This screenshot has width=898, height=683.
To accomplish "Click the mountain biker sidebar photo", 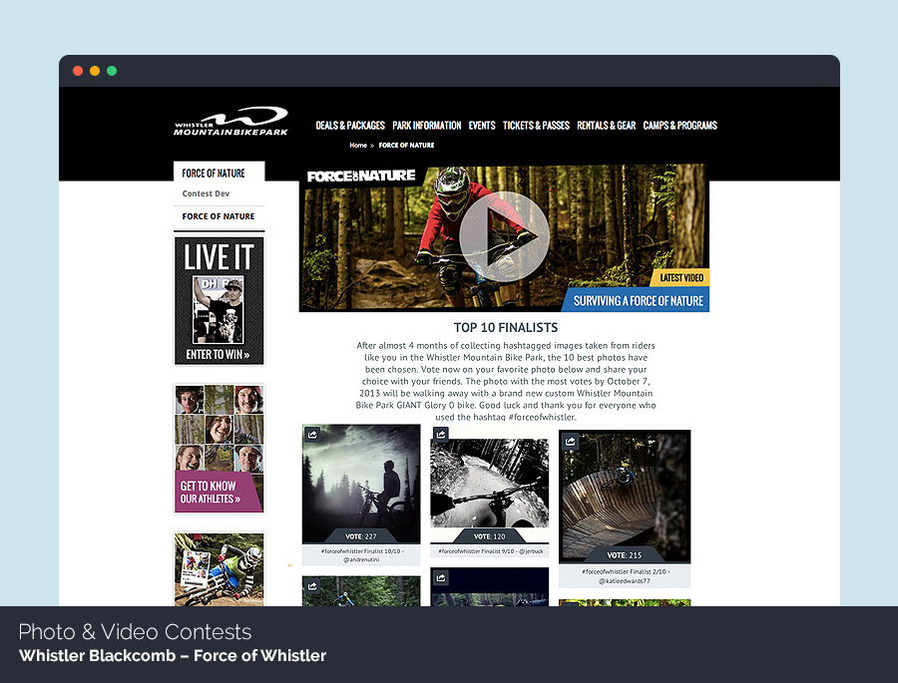I will click(220, 569).
